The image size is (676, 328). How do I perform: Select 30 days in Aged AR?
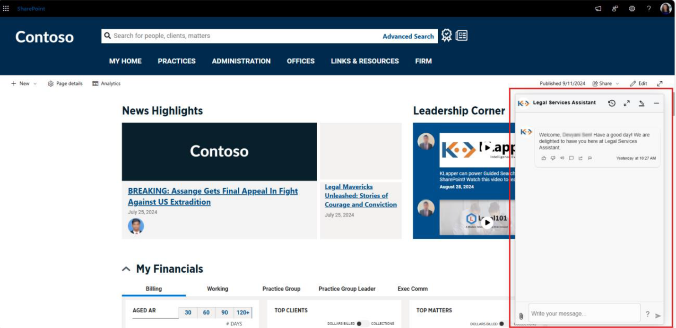coord(188,312)
